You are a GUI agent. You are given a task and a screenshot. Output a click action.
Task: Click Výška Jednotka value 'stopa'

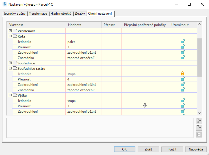click(71, 101)
